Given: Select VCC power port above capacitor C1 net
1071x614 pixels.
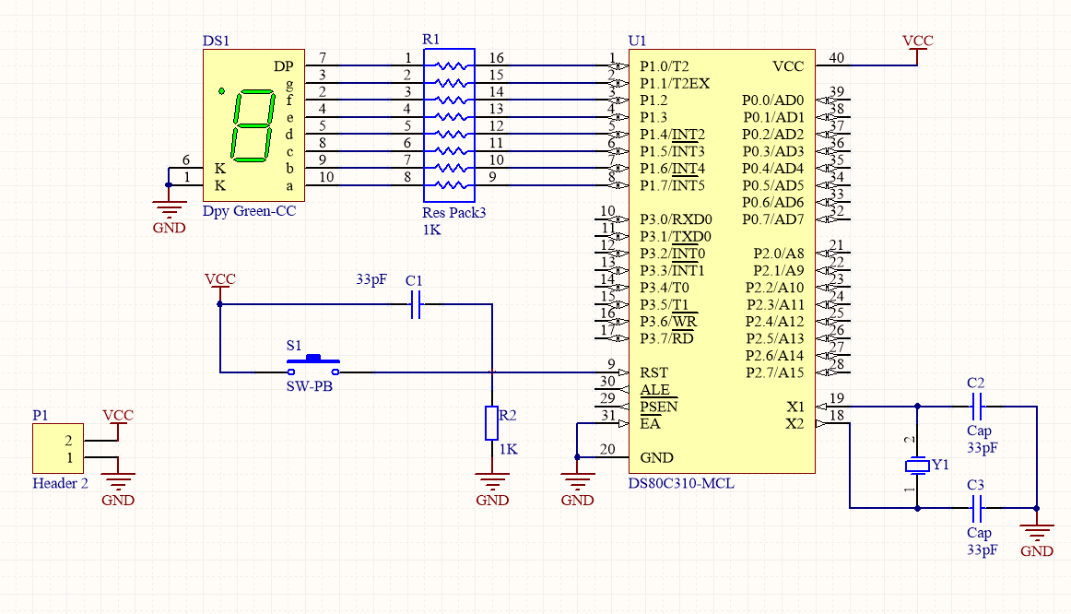Looking at the screenshot, I should click(220, 287).
